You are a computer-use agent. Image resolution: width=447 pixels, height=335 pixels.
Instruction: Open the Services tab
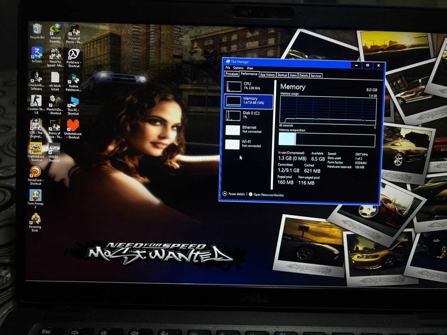(316, 76)
